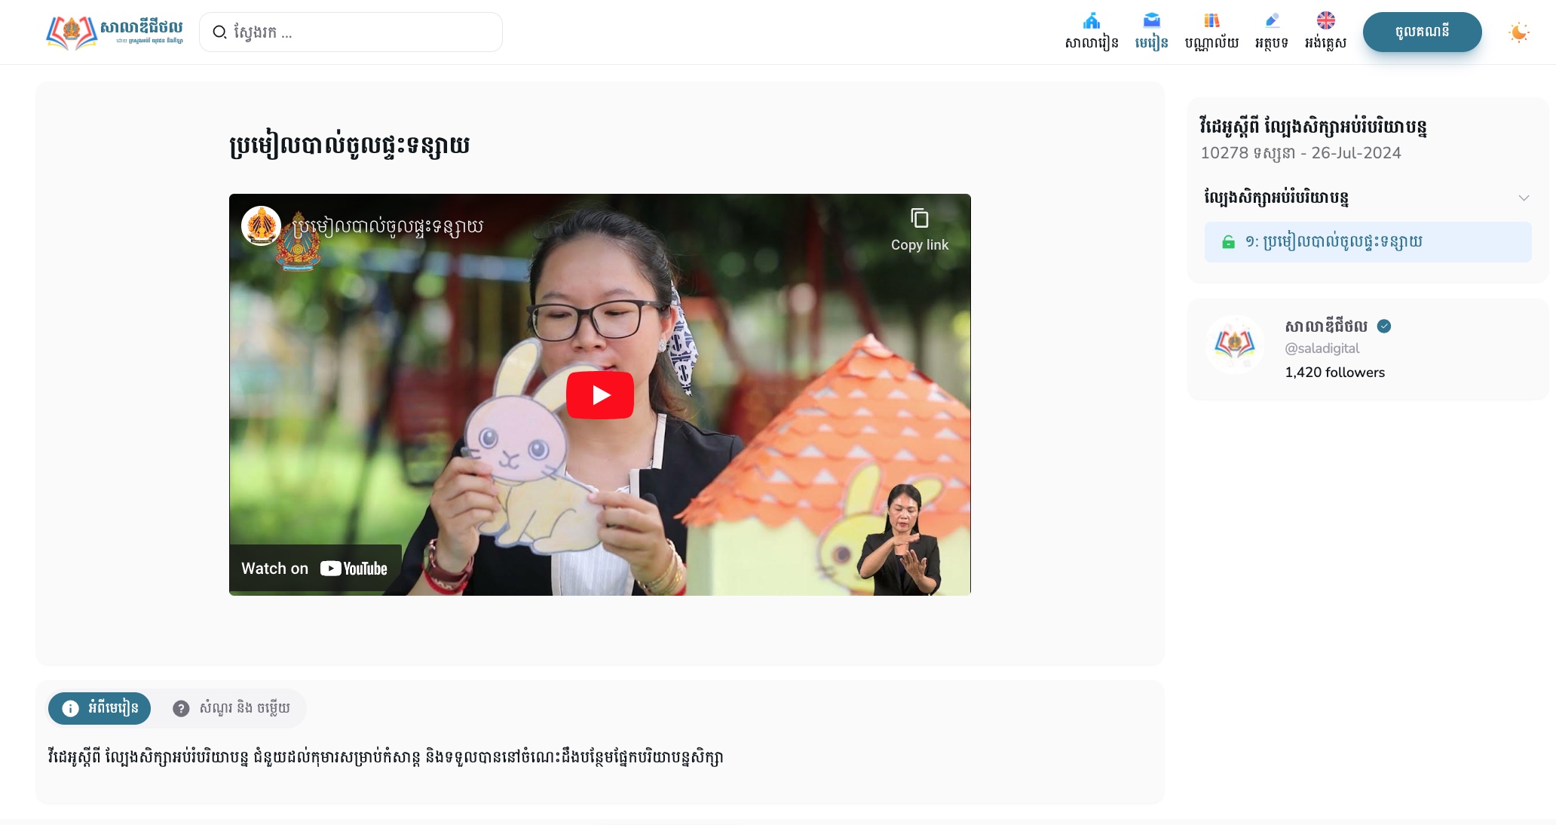Switch to the Questions and Answers tab
This screenshot has height=825, width=1556.
coord(231,708)
